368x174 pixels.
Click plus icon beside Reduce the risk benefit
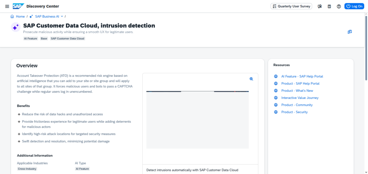19,114
